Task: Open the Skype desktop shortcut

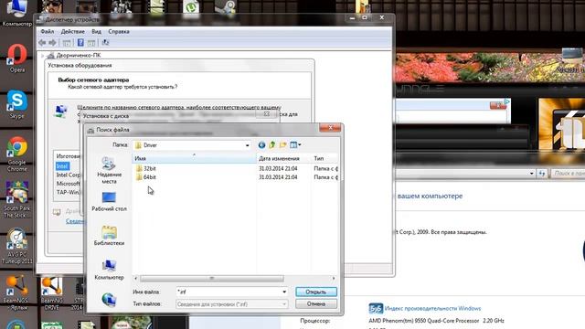Action: [x=17, y=104]
